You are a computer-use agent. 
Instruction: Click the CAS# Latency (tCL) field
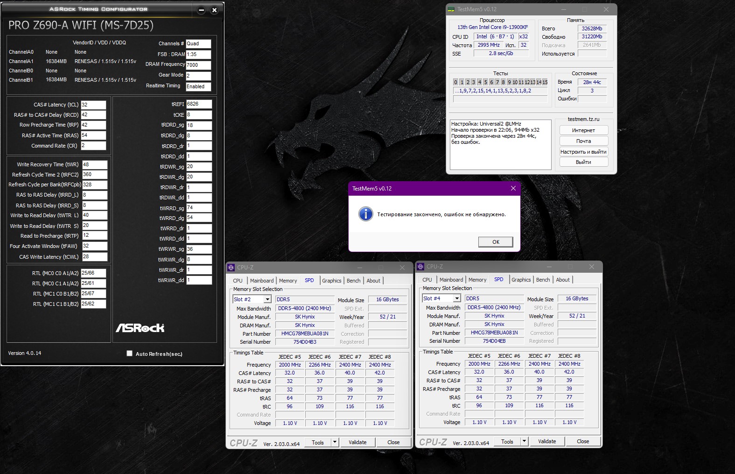click(x=93, y=105)
